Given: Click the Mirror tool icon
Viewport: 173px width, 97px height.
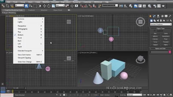Looking at the screenshot, I should [121, 6].
